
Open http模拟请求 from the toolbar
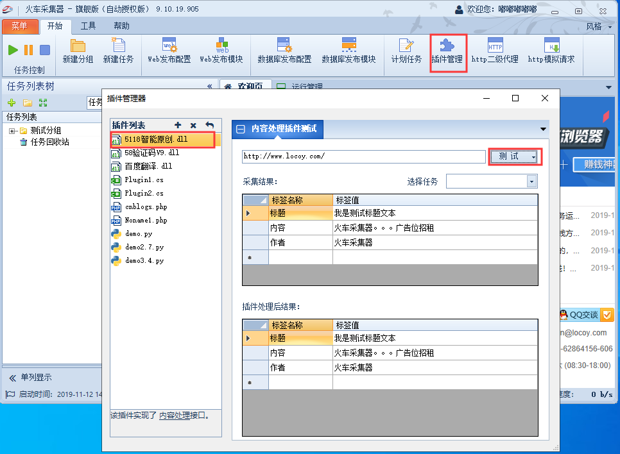tap(551, 51)
